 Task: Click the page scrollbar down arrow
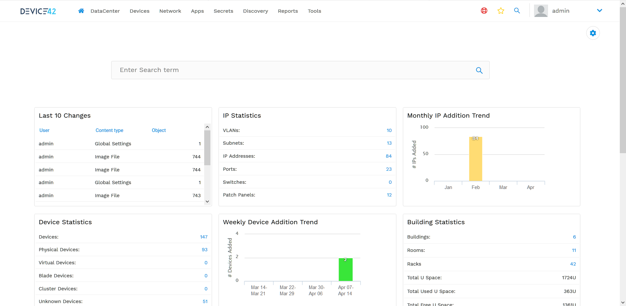(x=623, y=302)
